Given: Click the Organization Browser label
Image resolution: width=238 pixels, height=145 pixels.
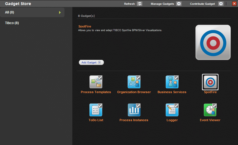Looking at the screenshot, I should tap(134, 92).
